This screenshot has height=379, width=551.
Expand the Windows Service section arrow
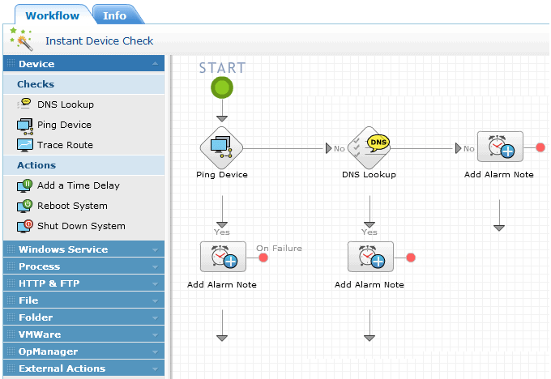pyautogui.click(x=155, y=250)
